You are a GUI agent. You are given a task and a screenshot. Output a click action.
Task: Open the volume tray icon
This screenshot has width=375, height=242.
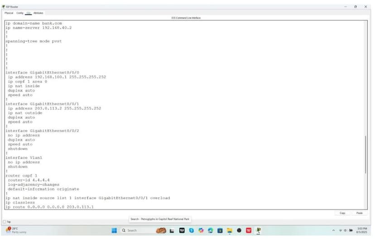coord(345,230)
